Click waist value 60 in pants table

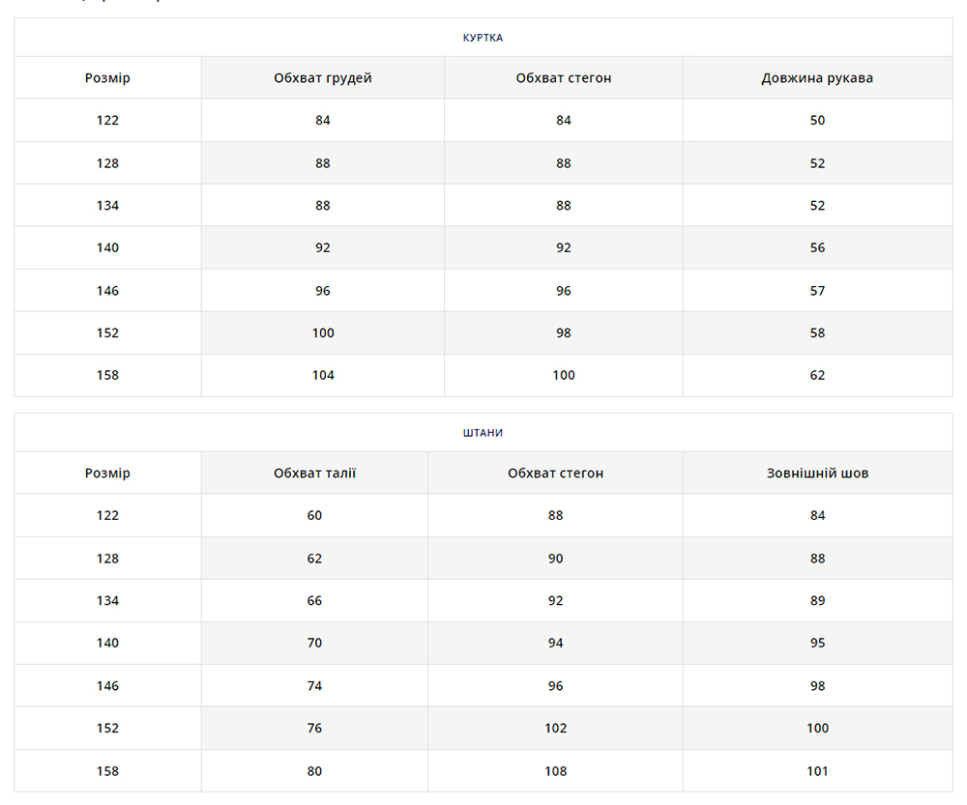[314, 516]
